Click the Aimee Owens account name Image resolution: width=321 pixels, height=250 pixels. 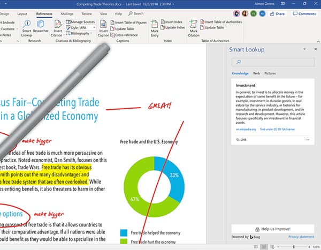(x=264, y=4)
